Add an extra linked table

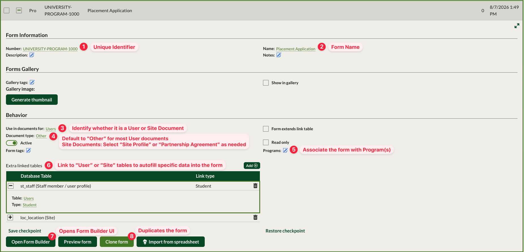252,166
